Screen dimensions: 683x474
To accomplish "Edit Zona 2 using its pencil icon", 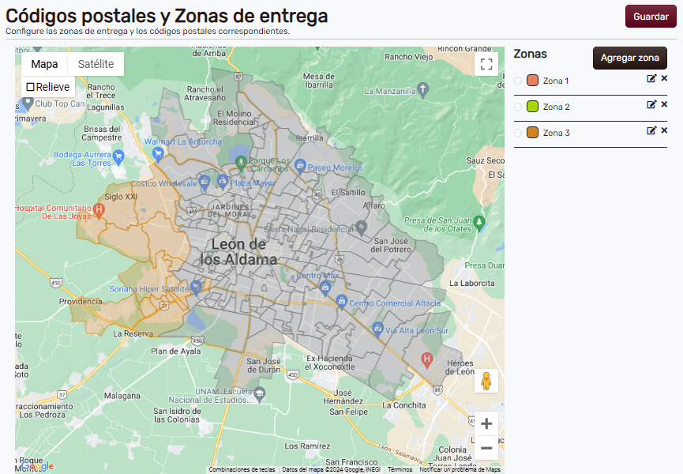I will click(x=652, y=105).
